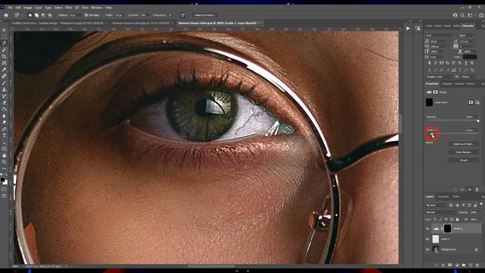This screenshot has height=273, width=485.
Task: Add layer style fx icon
Action: tap(443, 265)
